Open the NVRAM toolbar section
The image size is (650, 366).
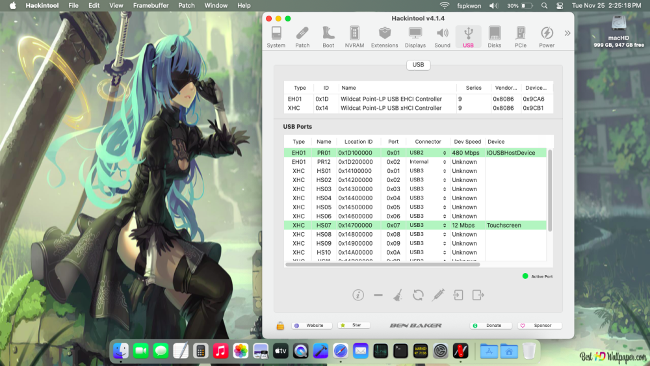354,37
